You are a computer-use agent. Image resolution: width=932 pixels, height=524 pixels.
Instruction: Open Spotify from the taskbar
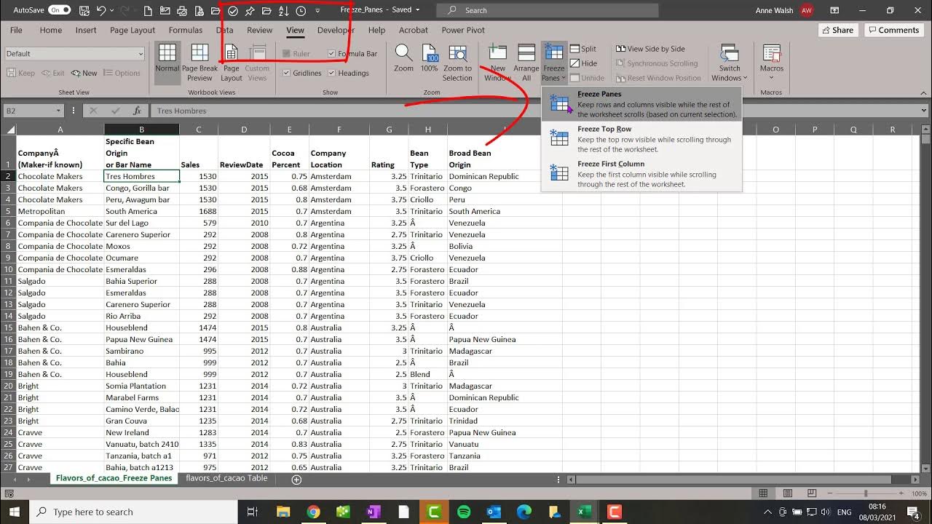coord(464,512)
